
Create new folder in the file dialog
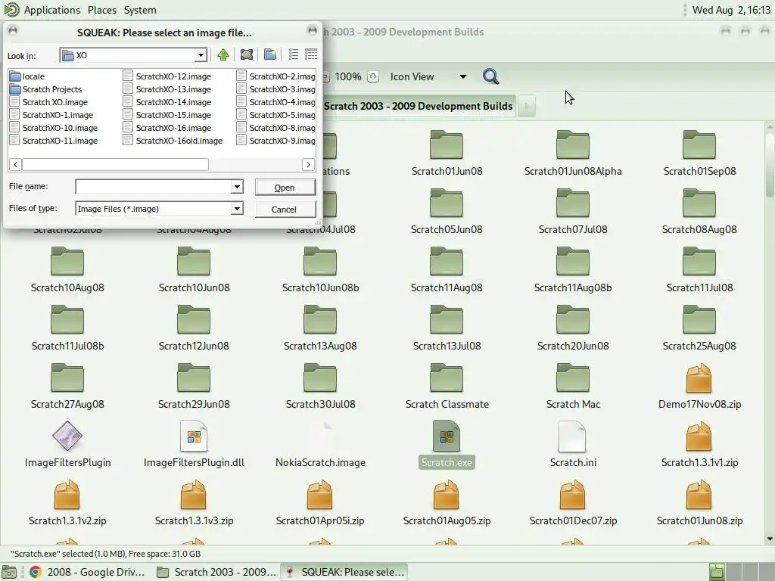point(270,54)
